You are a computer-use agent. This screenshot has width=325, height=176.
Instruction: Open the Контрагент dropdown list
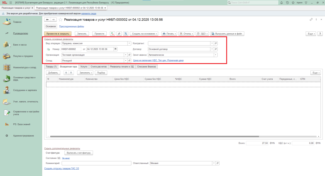click(212, 43)
